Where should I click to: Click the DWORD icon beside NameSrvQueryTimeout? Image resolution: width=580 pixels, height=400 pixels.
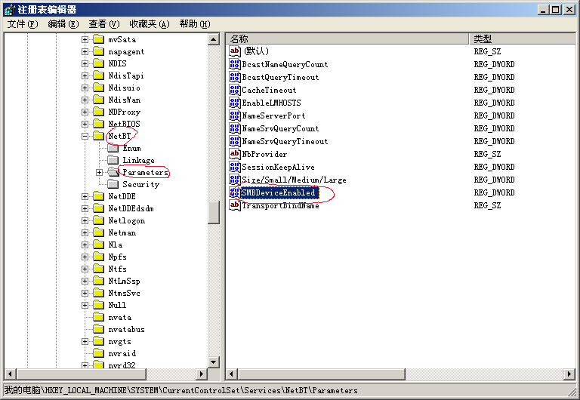pos(235,141)
